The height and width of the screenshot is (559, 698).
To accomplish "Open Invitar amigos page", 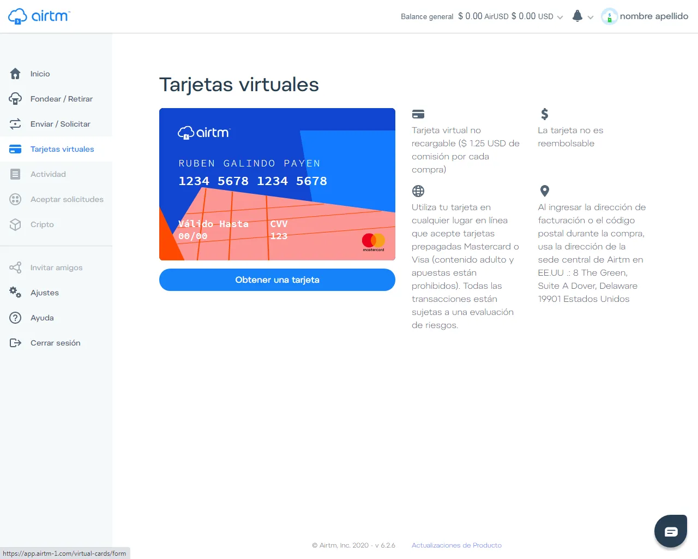I will point(56,267).
